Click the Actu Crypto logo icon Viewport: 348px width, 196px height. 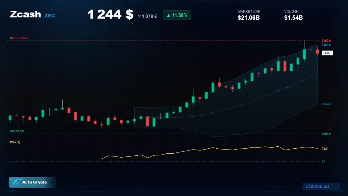pyautogui.click(x=16, y=183)
